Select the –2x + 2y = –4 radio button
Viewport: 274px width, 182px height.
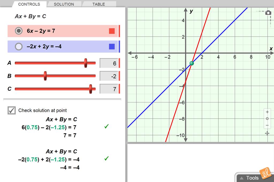[19, 47]
